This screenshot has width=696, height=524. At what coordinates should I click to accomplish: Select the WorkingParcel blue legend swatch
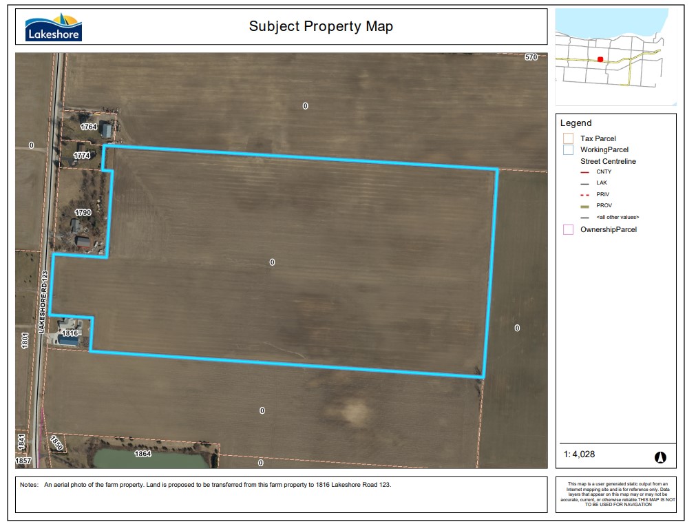(568, 149)
